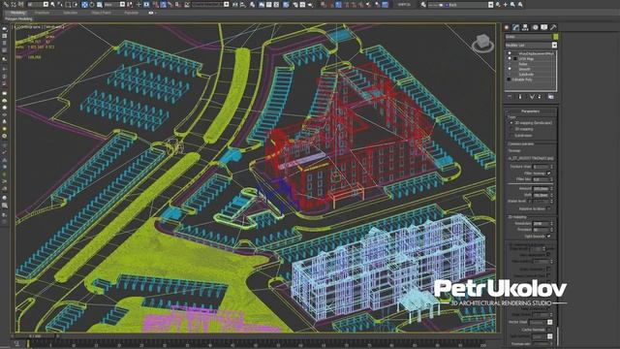Toggle ribbon display options icon after Populate
The height and width of the screenshot is (349, 620).
152,13
